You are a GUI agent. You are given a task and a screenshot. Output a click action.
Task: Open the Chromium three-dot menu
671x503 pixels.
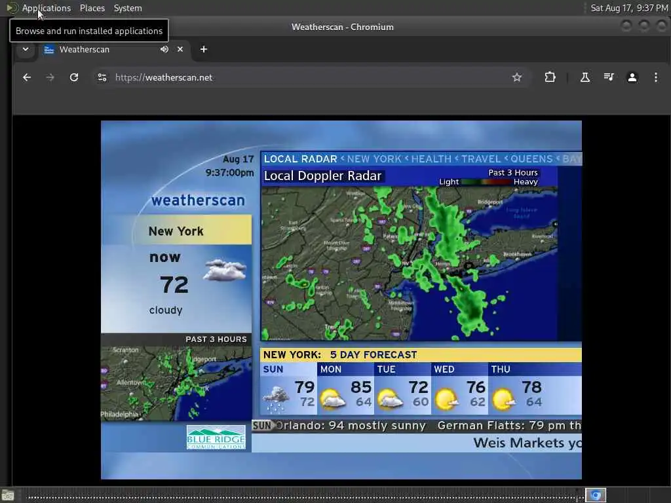655,77
